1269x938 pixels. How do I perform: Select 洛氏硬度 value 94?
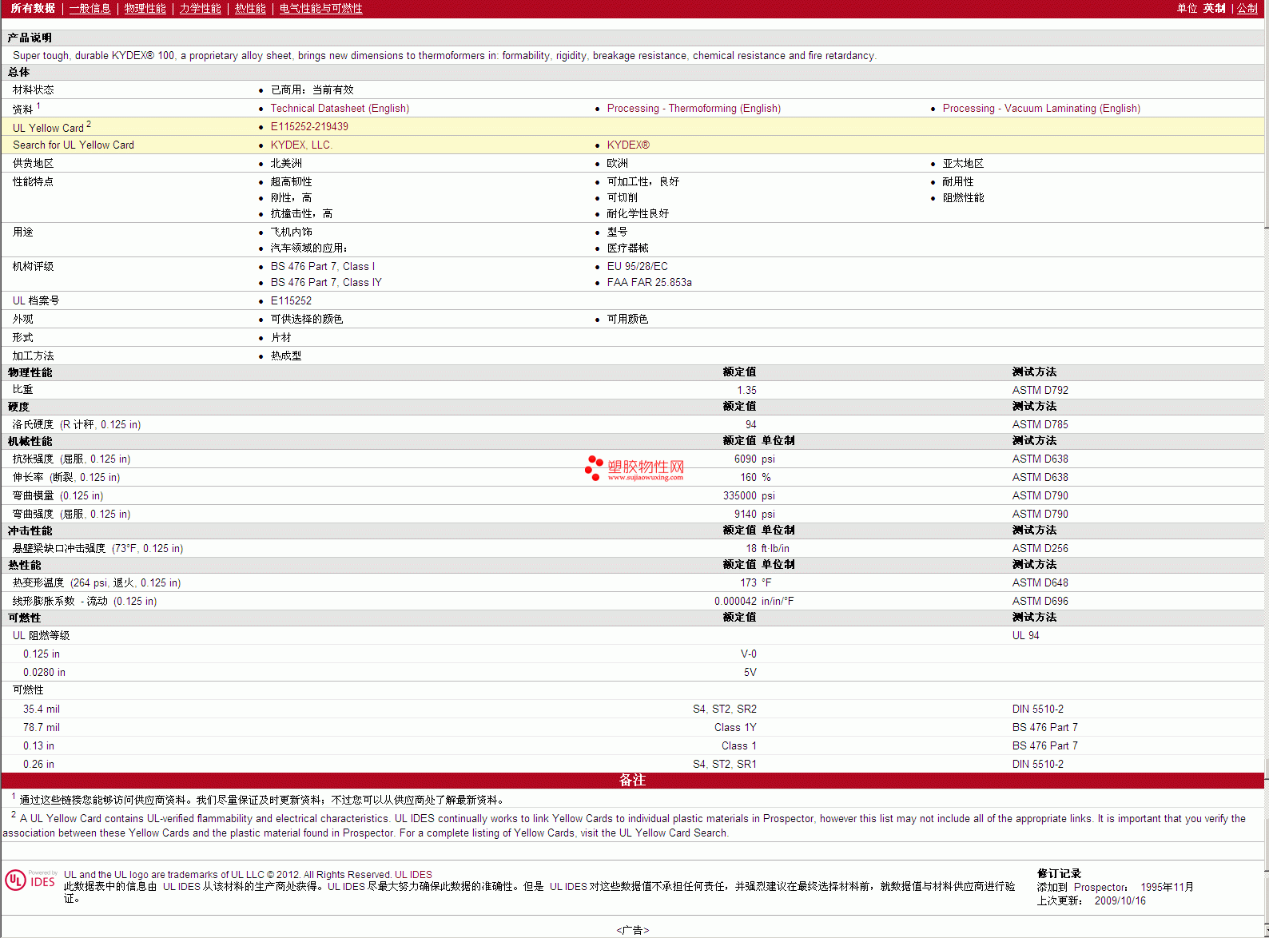click(x=750, y=424)
